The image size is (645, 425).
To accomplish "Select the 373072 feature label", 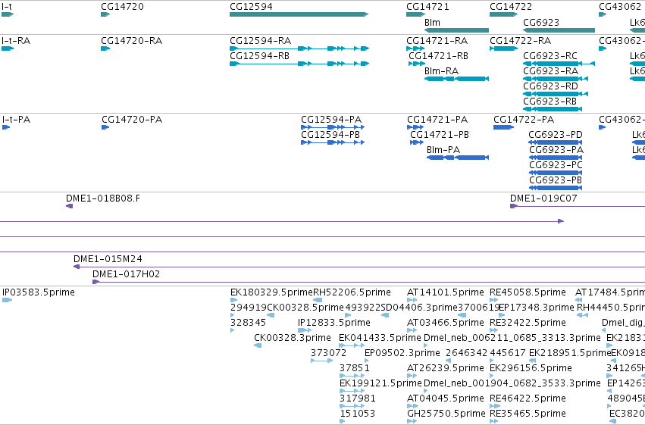I will (329, 353).
